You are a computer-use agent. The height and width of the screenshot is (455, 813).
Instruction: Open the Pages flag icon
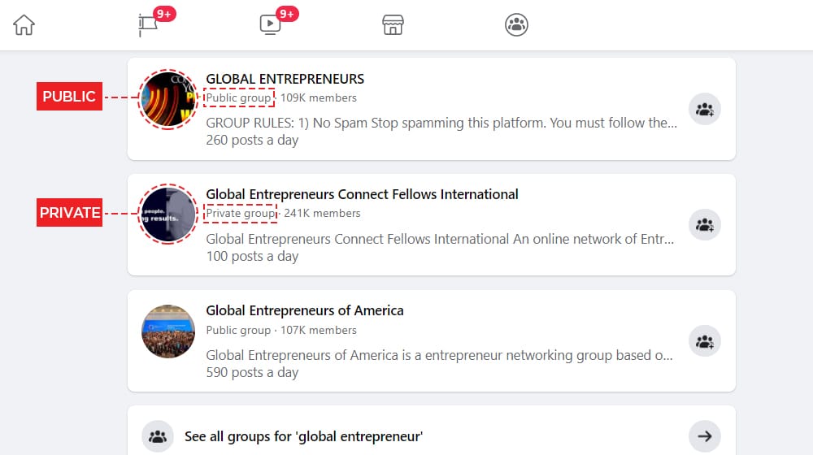pos(148,24)
